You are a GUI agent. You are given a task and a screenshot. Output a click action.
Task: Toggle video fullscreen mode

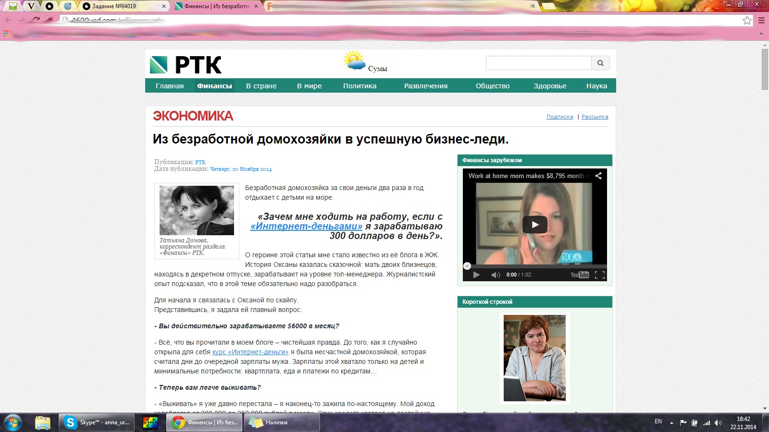[x=599, y=275]
